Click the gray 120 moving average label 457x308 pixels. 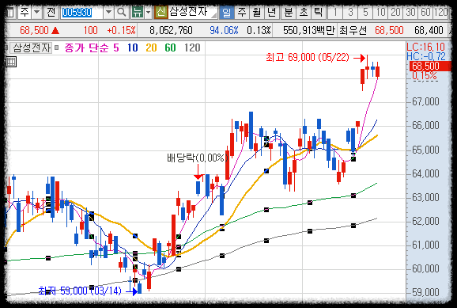point(192,48)
